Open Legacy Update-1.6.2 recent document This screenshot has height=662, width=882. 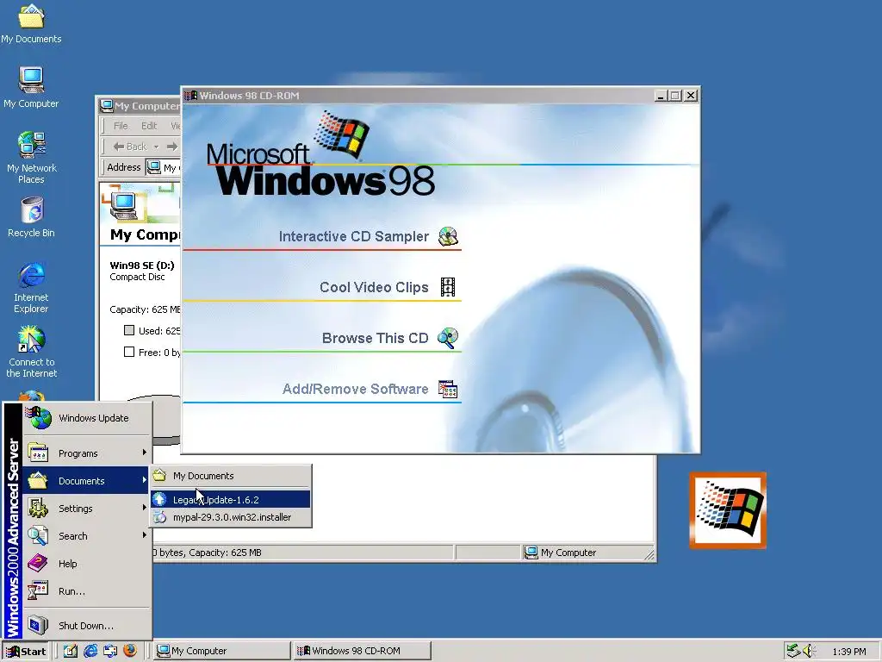(230, 499)
